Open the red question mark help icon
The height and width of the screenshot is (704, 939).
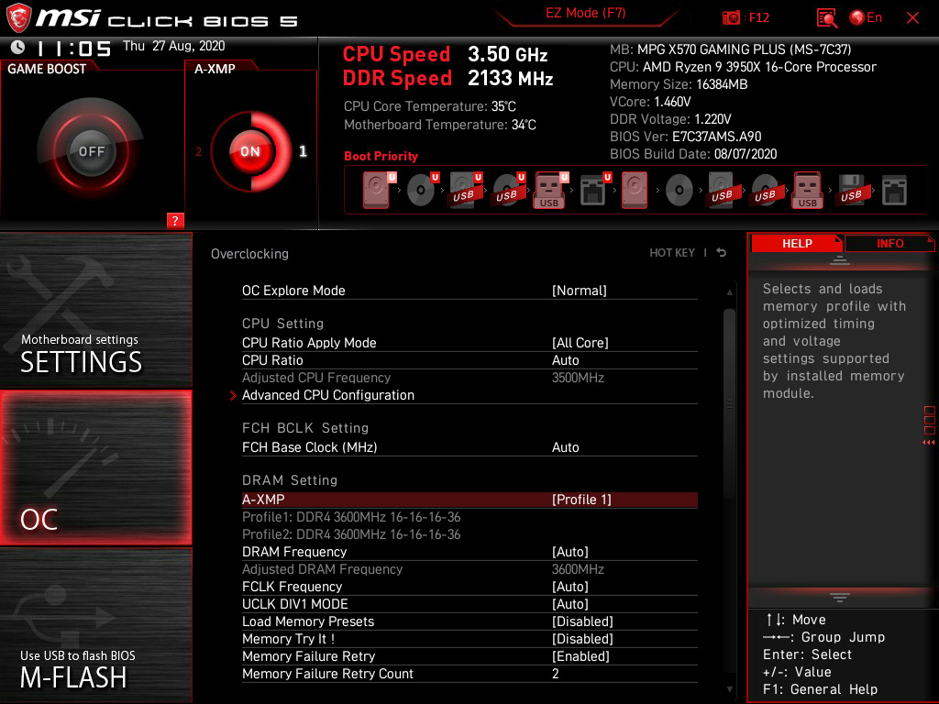175,220
